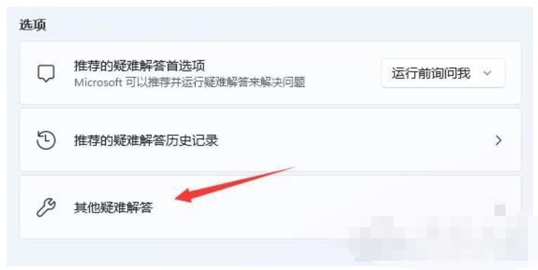This screenshot has height=270, width=538.
Task: Open the 运行前询问我 dropdown
Action: 443,73
